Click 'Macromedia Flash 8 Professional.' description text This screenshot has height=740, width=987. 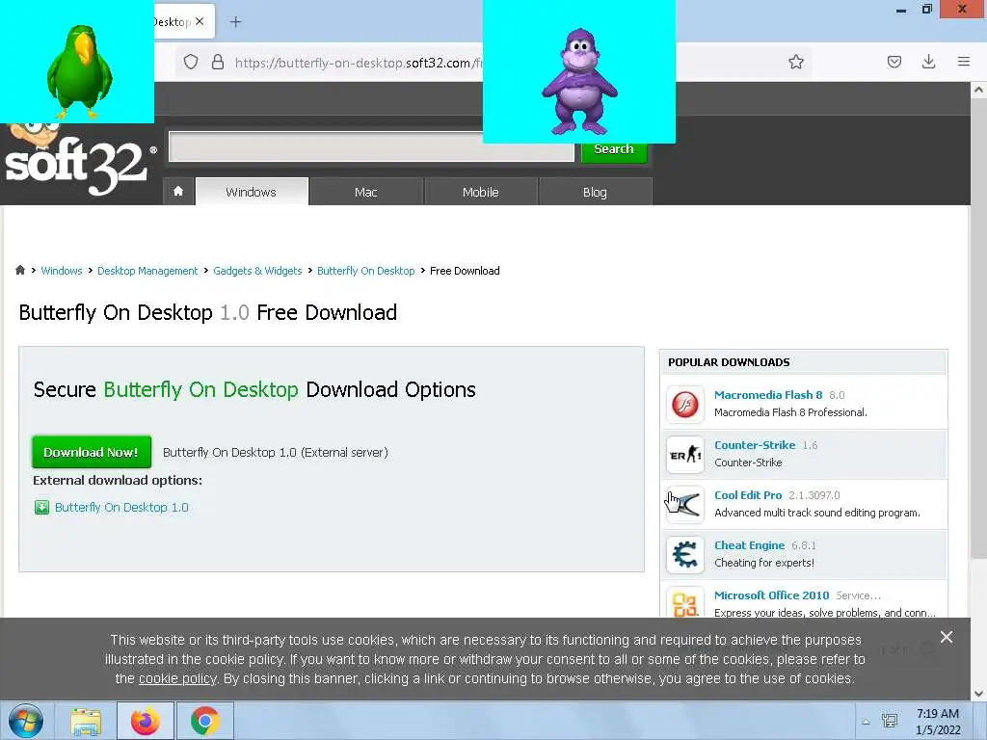790,412
